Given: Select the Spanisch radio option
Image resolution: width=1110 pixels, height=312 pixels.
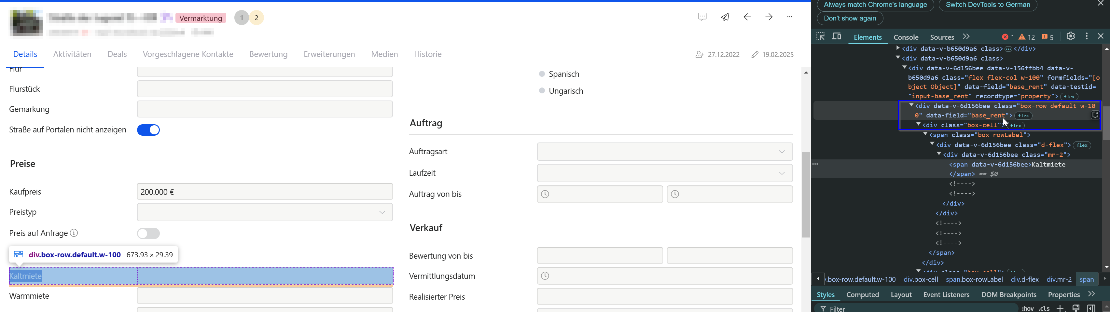Looking at the screenshot, I should [542, 74].
